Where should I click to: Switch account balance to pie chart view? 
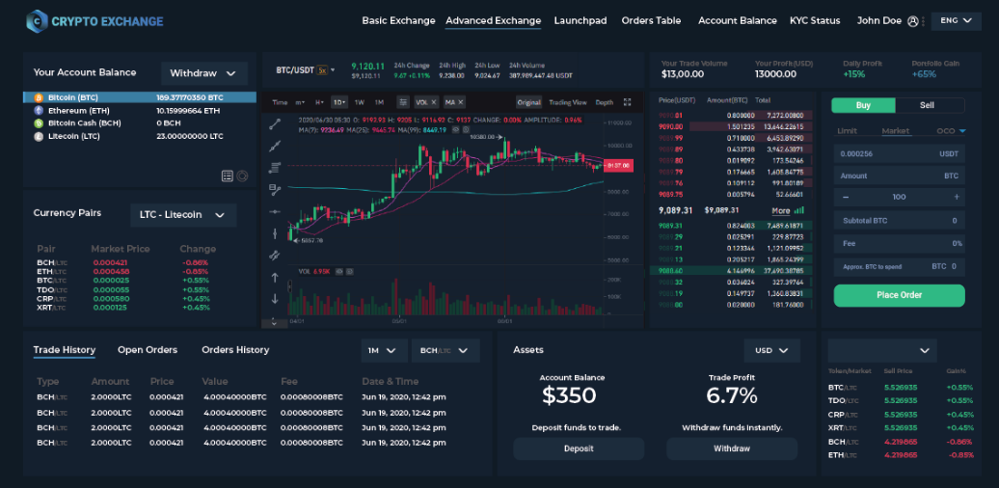coord(242,176)
